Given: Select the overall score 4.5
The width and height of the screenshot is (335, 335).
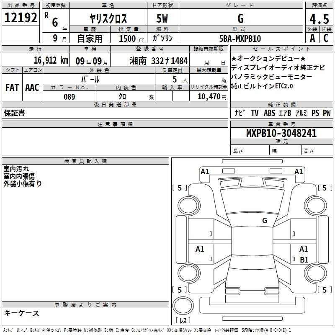Looking at the screenshot, I should (x=319, y=19).
